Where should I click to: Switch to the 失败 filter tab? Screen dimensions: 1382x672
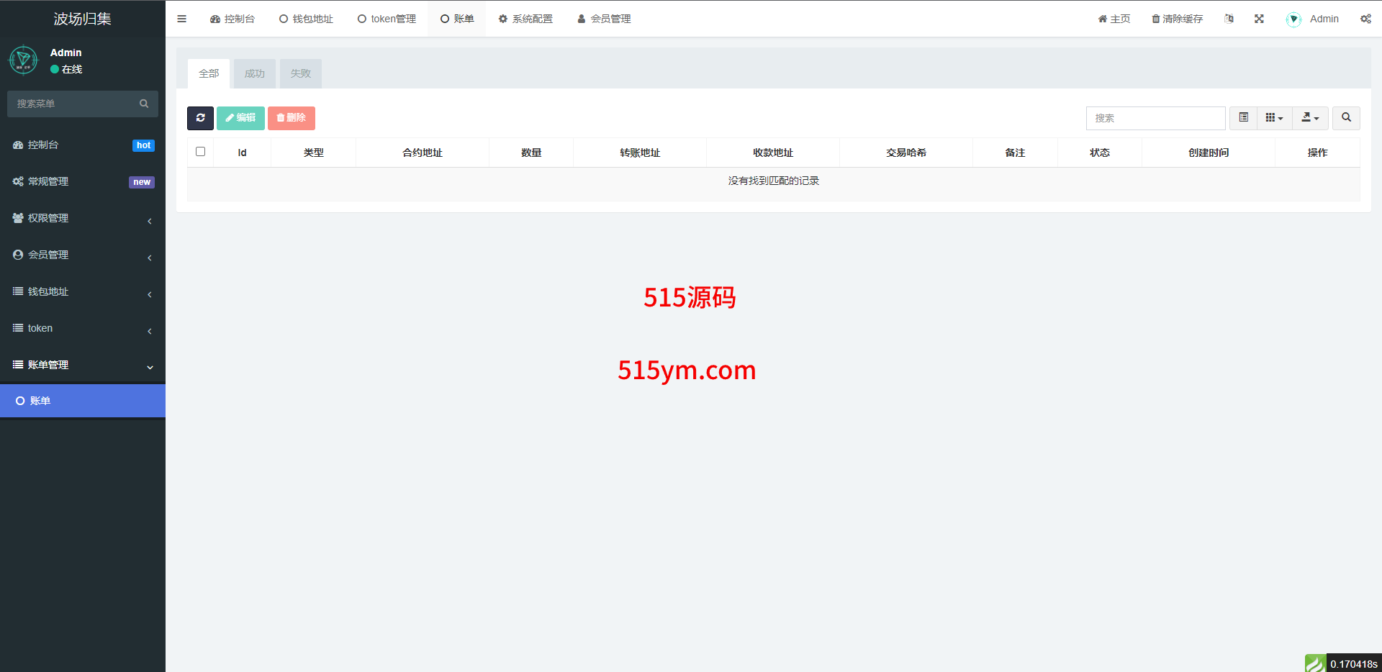tap(300, 74)
